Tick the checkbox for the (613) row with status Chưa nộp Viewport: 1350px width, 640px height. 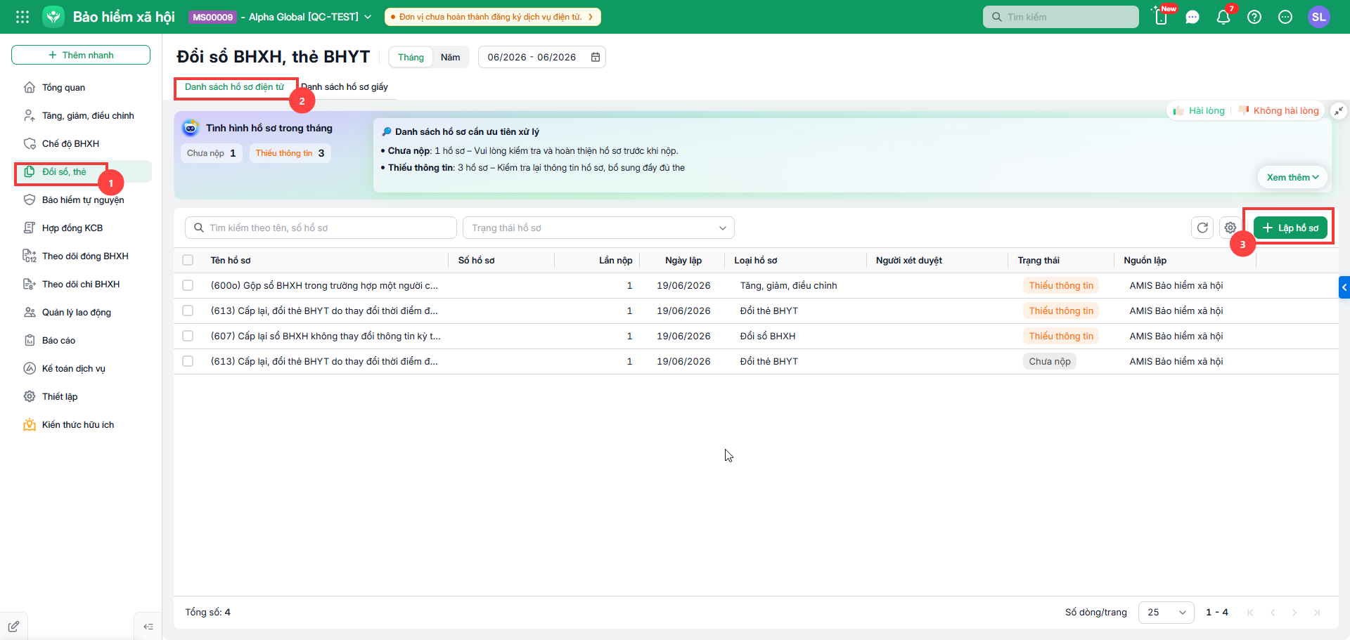(x=188, y=361)
